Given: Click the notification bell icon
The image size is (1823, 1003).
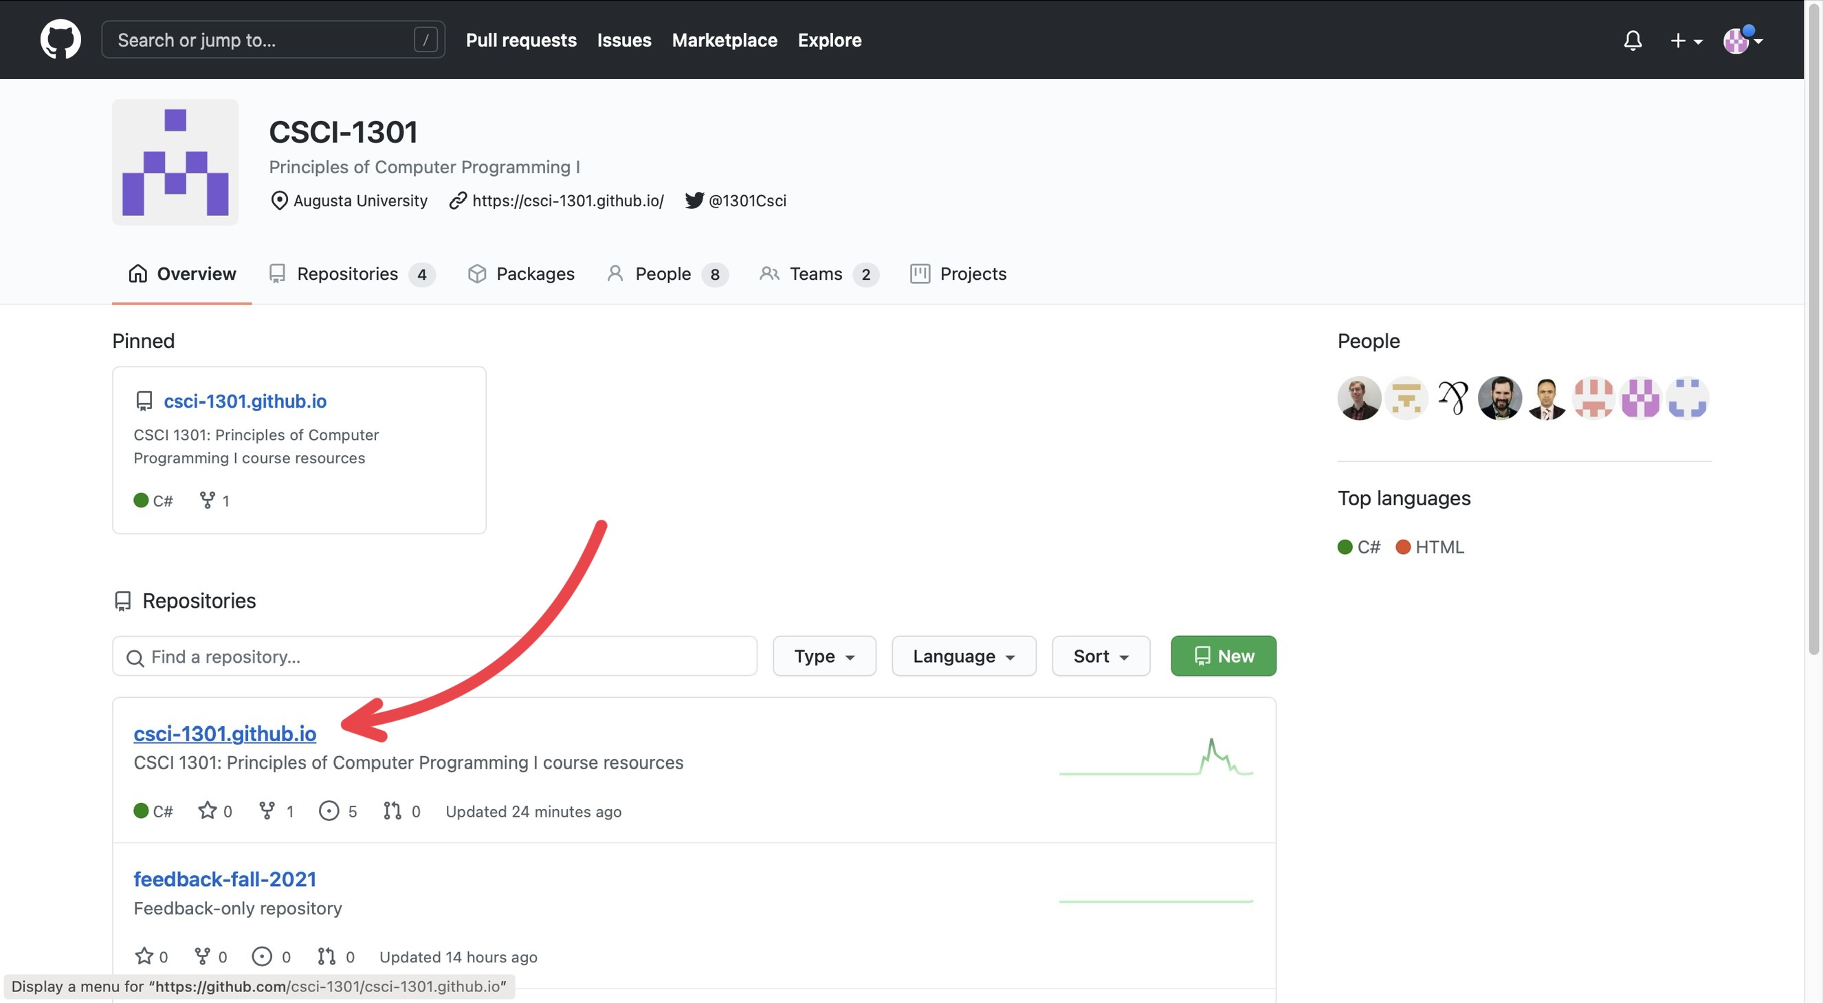Looking at the screenshot, I should click(1632, 38).
